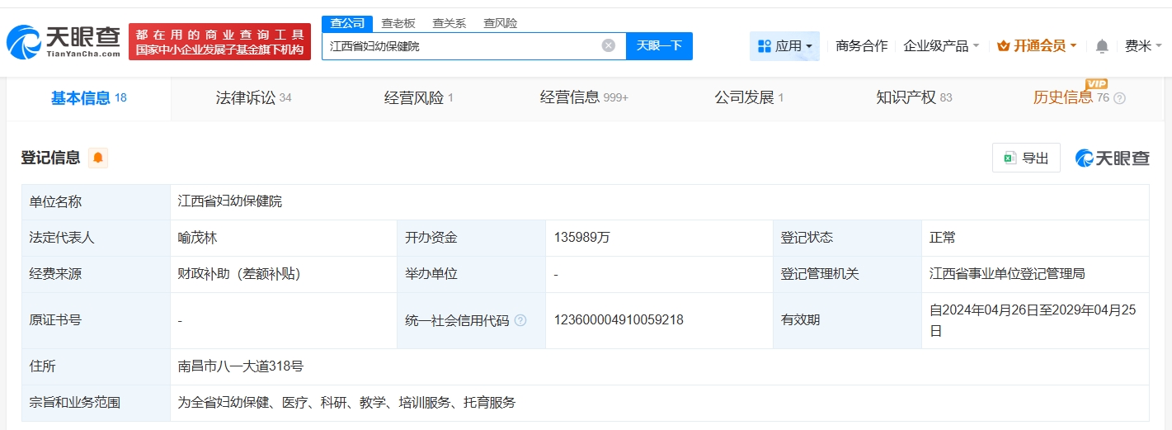The image size is (1172, 430).
Task: Expand the 企业级产品 dropdown
Action: click(x=941, y=46)
